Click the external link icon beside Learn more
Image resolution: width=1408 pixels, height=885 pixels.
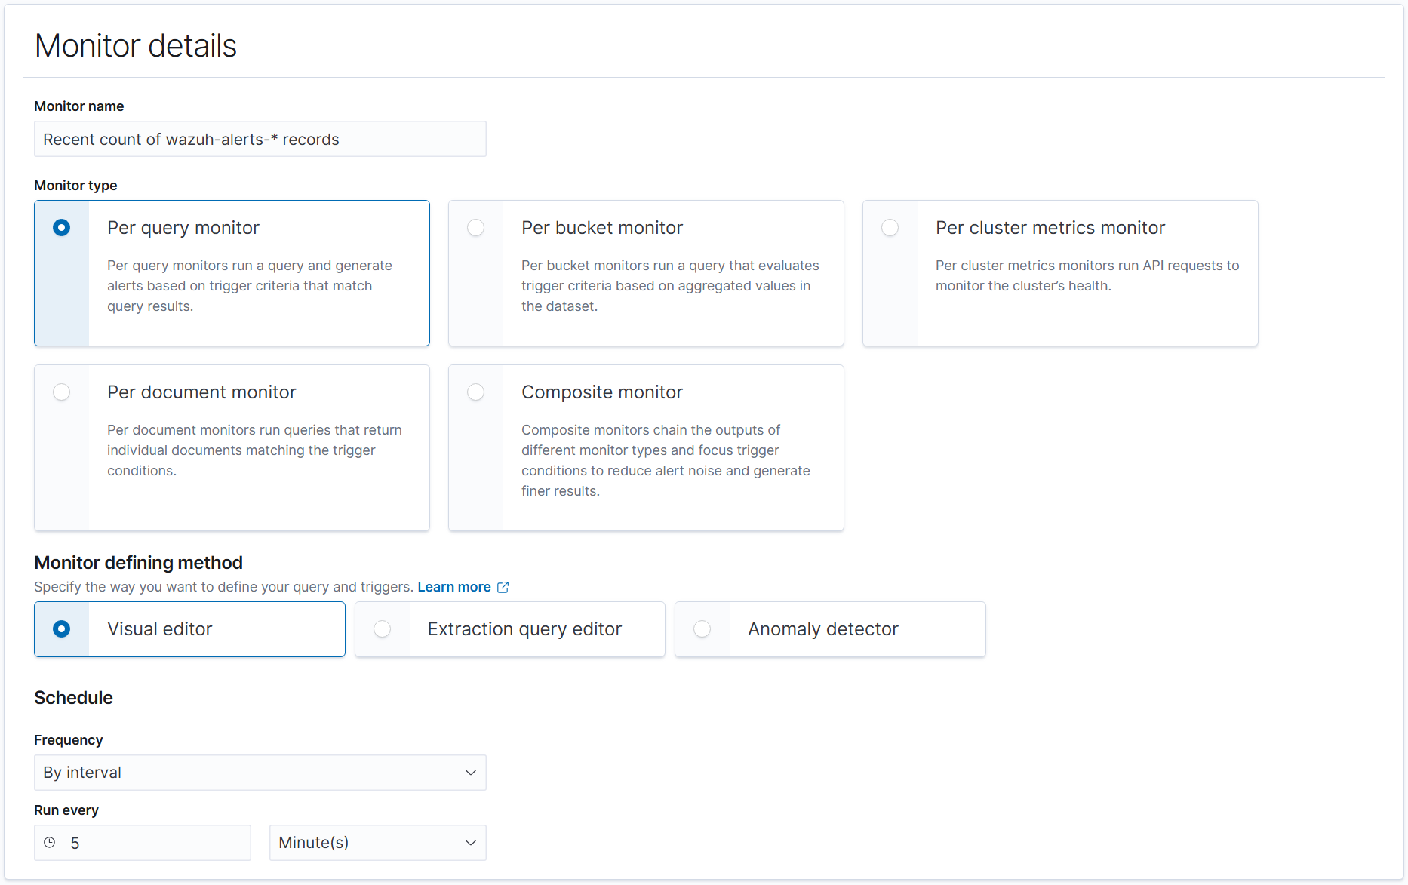(x=503, y=587)
